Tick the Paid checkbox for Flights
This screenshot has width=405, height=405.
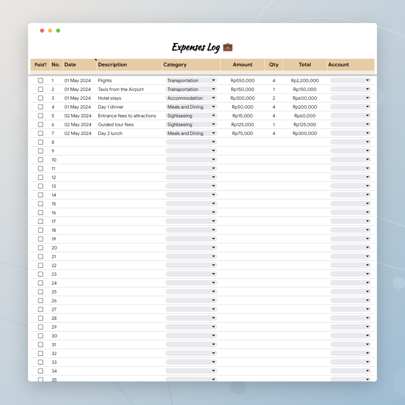41,80
